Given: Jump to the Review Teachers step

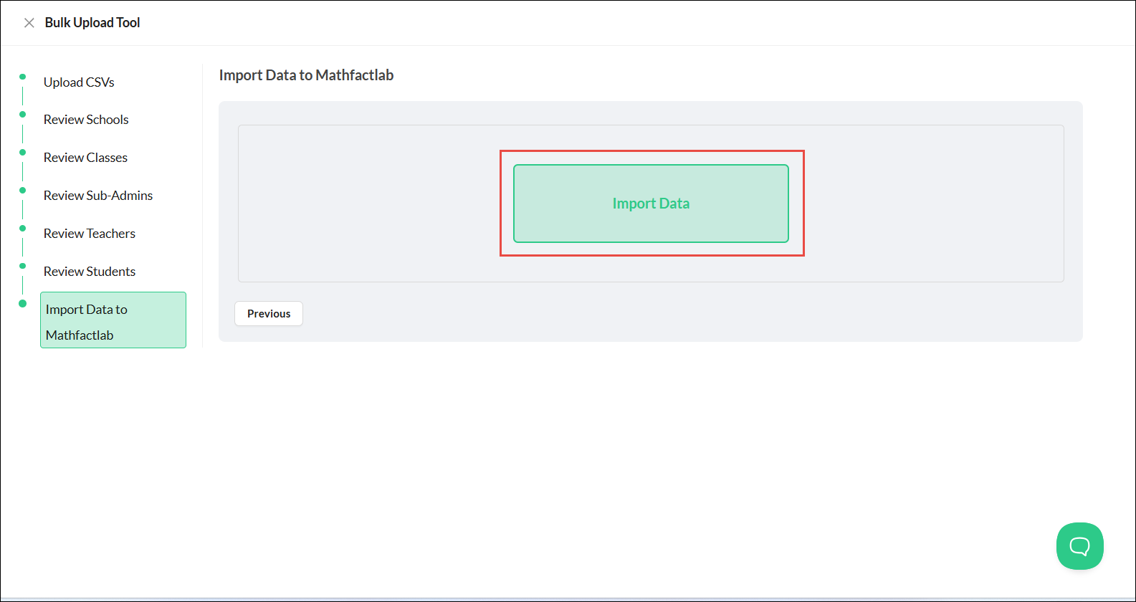Looking at the screenshot, I should (x=90, y=234).
